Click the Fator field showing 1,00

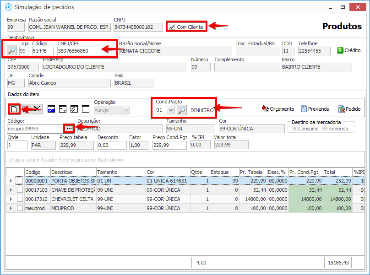139,145
